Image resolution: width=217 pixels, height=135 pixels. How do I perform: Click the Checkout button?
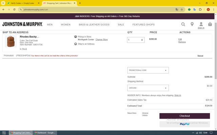click(184, 116)
